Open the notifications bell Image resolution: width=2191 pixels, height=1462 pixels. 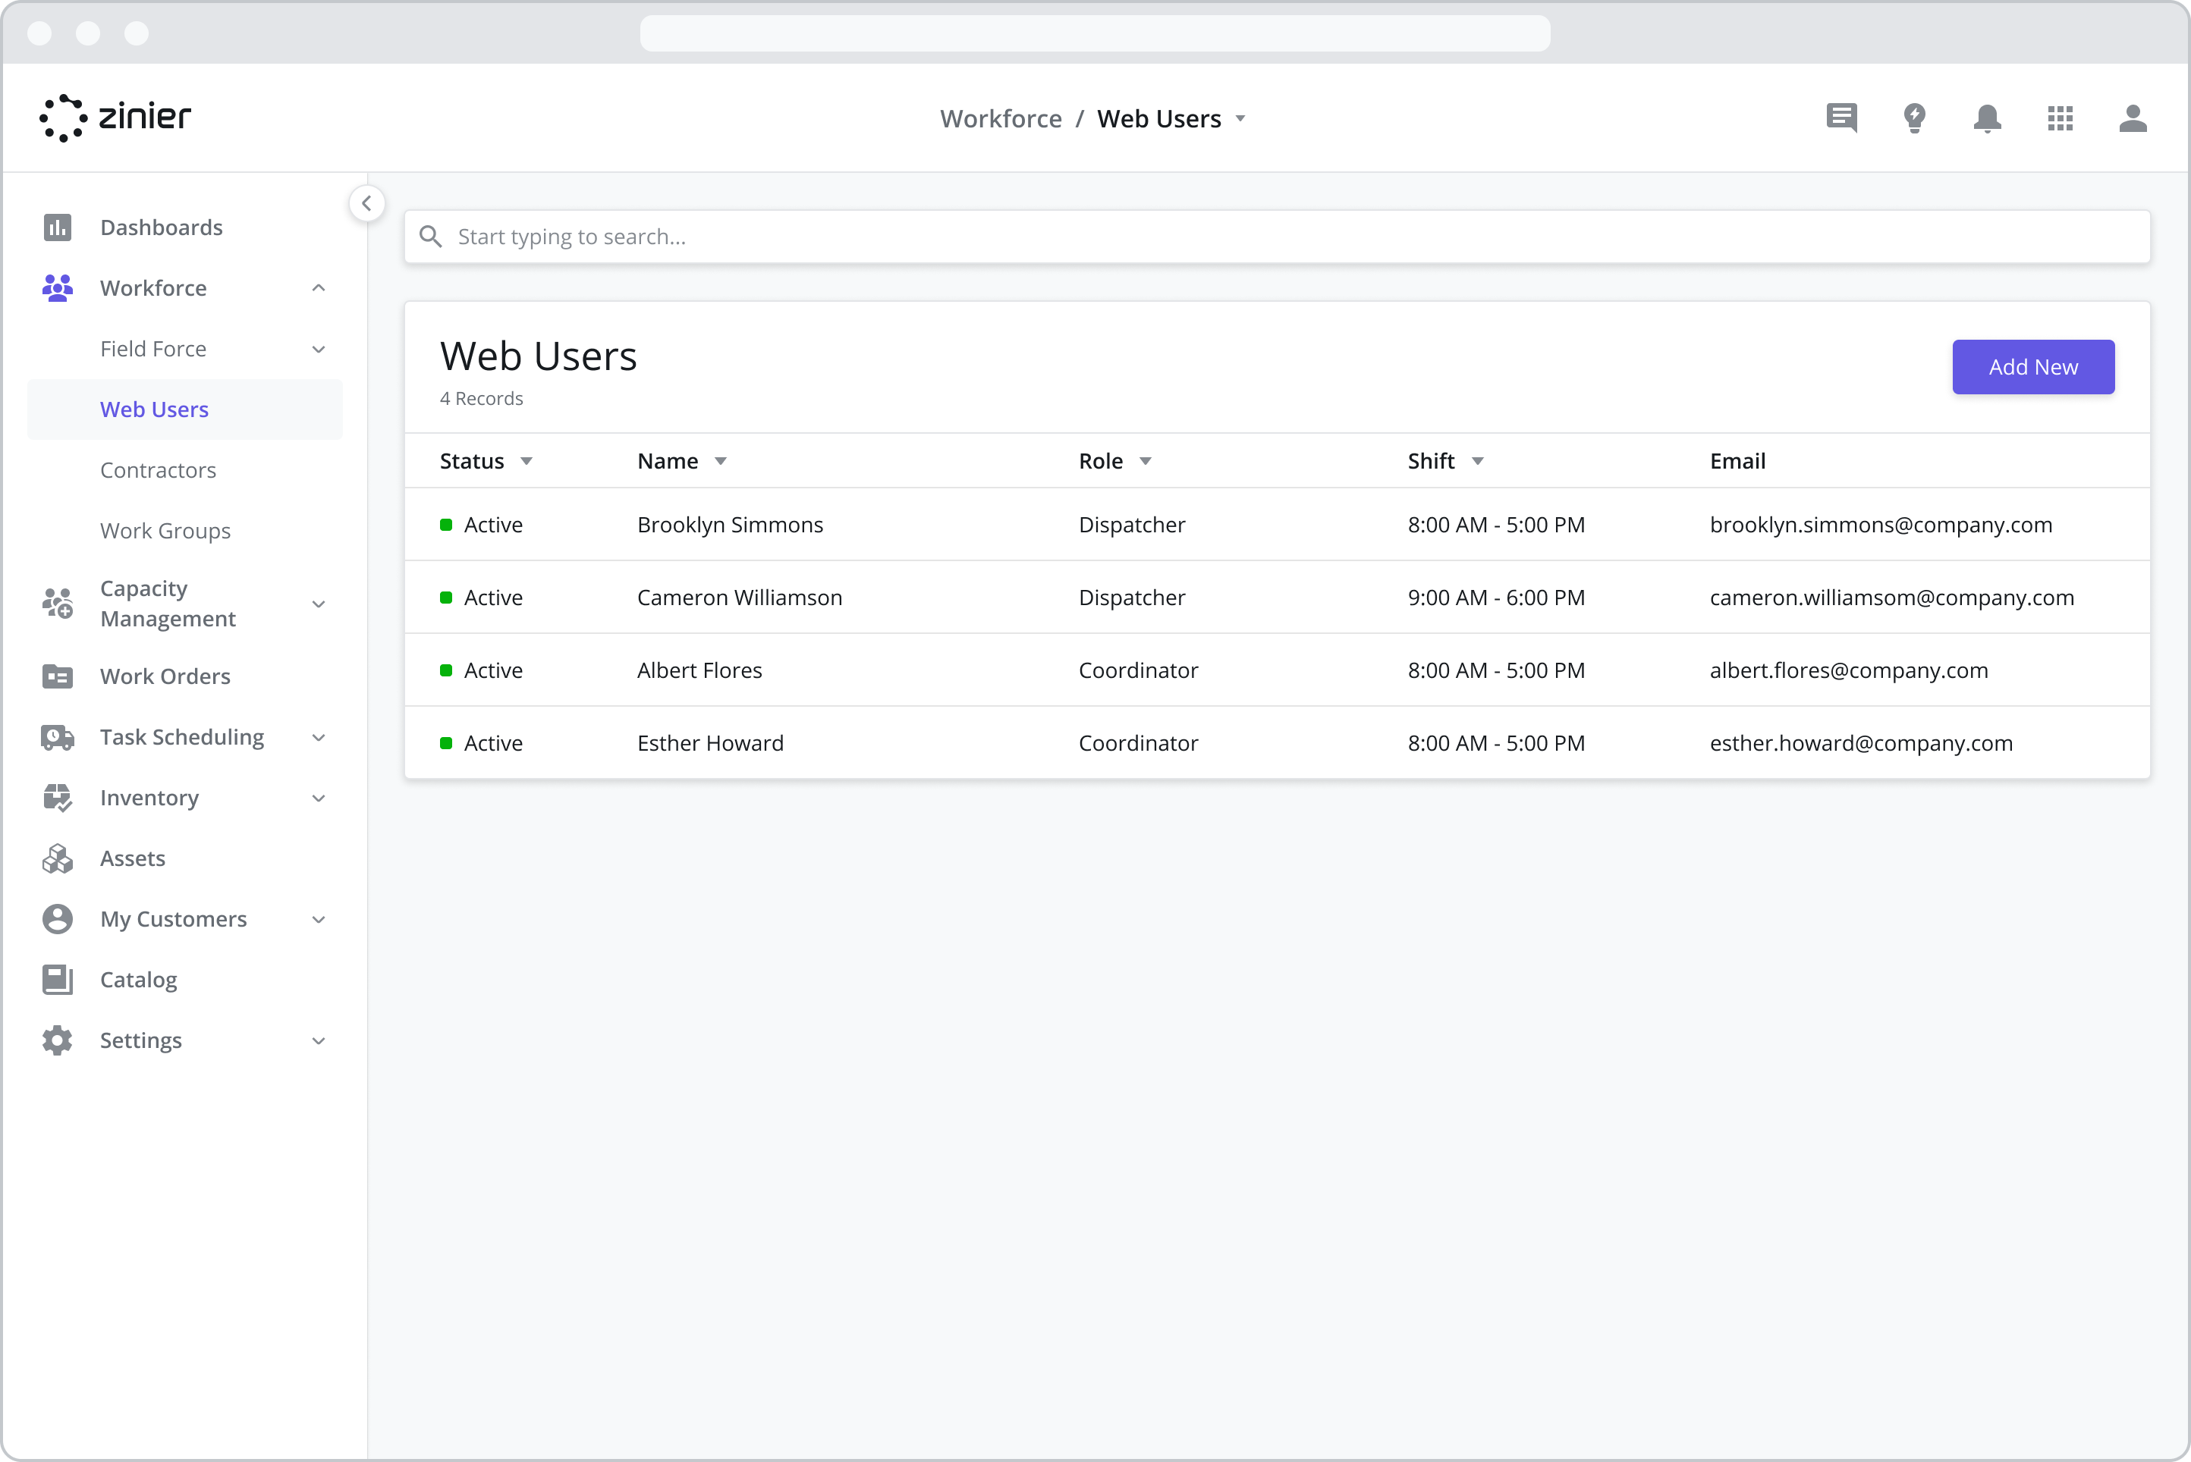click(1987, 118)
